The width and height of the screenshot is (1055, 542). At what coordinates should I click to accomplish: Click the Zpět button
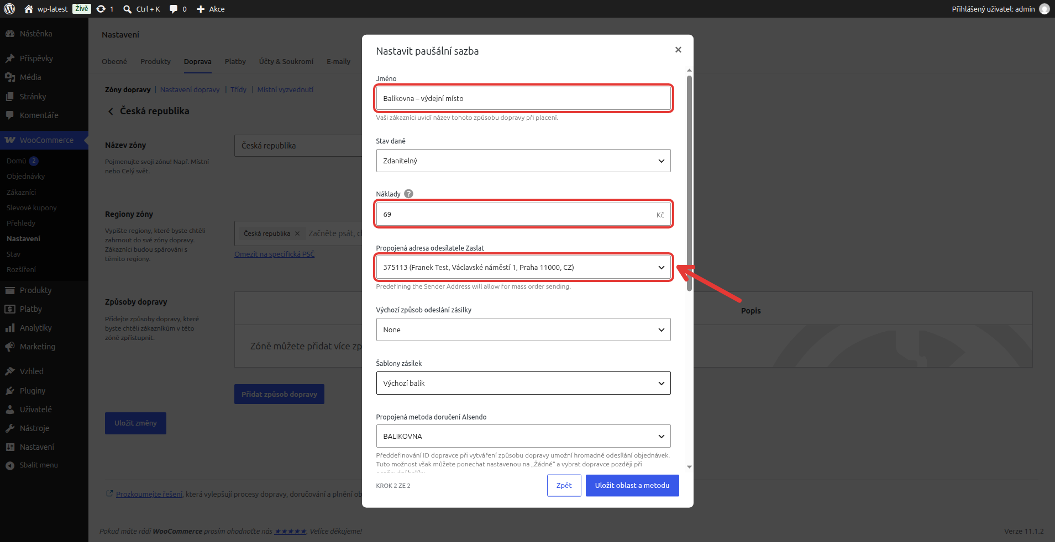pyautogui.click(x=564, y=486)
